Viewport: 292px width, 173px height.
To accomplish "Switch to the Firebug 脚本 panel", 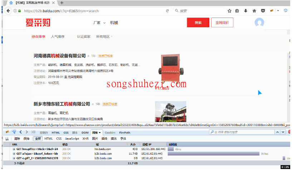I will tap(75, 133).
